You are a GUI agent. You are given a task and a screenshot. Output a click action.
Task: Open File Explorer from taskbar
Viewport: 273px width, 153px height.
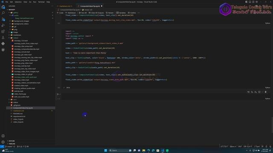point(144,150)
